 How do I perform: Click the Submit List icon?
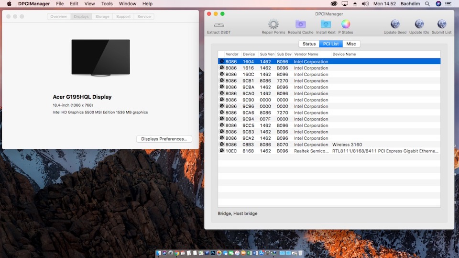coord(441,24)
